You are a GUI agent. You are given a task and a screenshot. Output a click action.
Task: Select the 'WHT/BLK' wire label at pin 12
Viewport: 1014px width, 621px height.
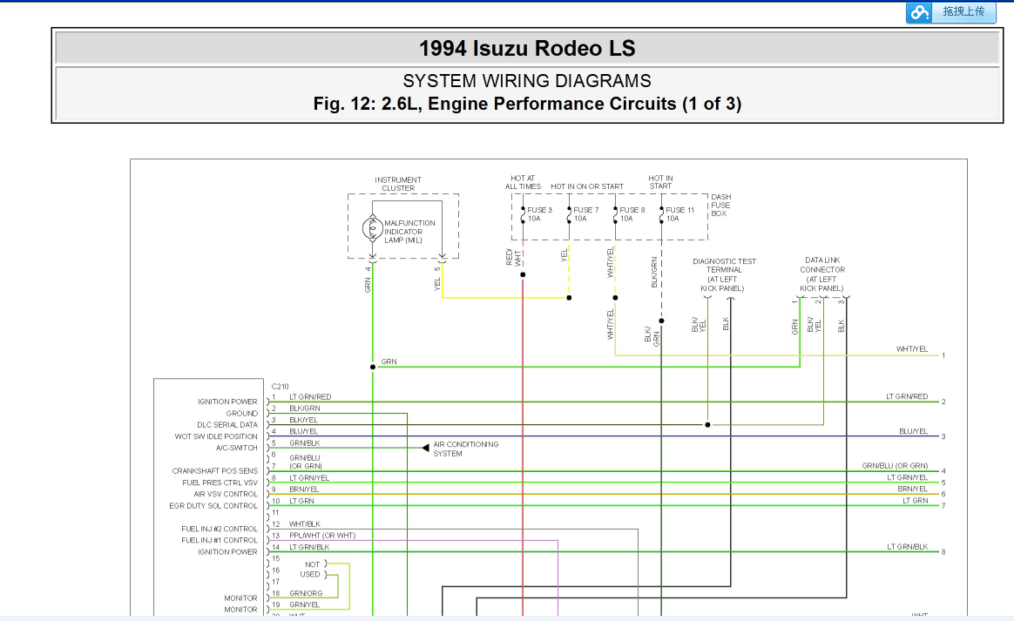(305, 524)
